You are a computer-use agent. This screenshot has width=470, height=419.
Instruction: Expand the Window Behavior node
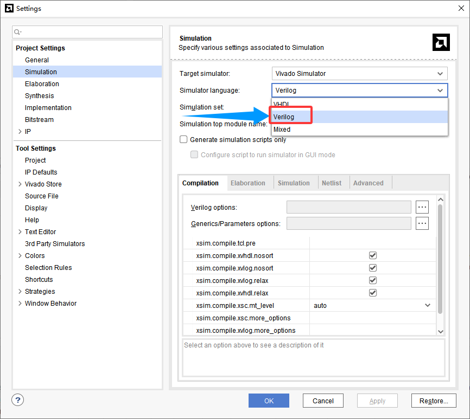pyautogui.click(x=20, y=303)
